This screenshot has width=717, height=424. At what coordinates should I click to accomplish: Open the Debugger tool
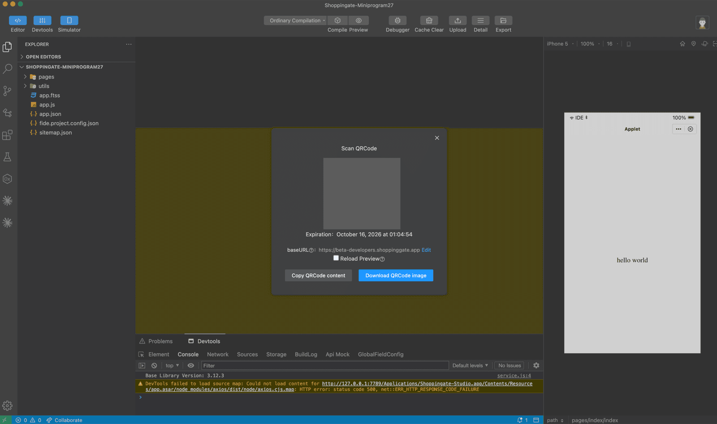(x=397, y=21)
